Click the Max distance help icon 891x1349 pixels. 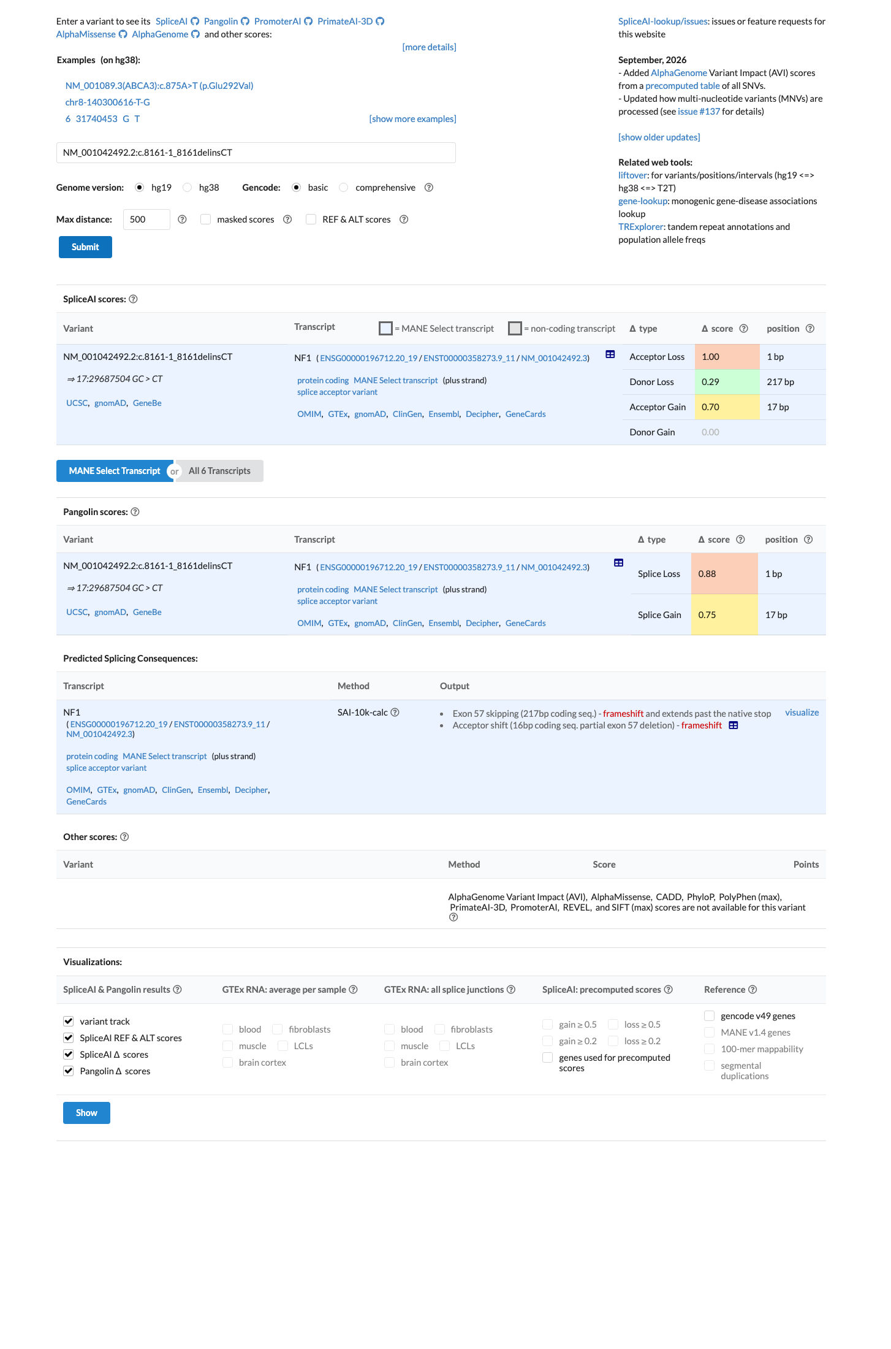[x=182, y=220]
